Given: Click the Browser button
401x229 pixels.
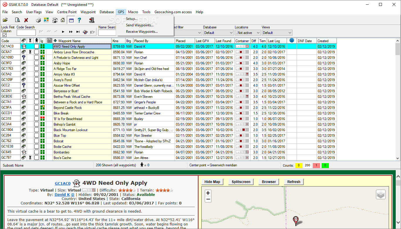Looking at the screenshot, I should (269, 182).
